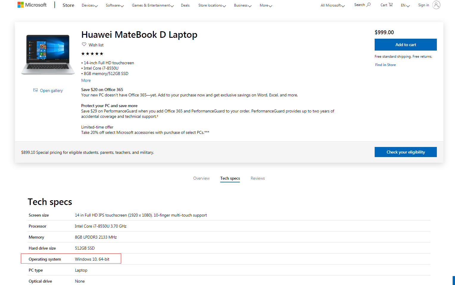Click the Find in Store link
The width and height of the screenshot is (455, 285).
pos(385,65)
